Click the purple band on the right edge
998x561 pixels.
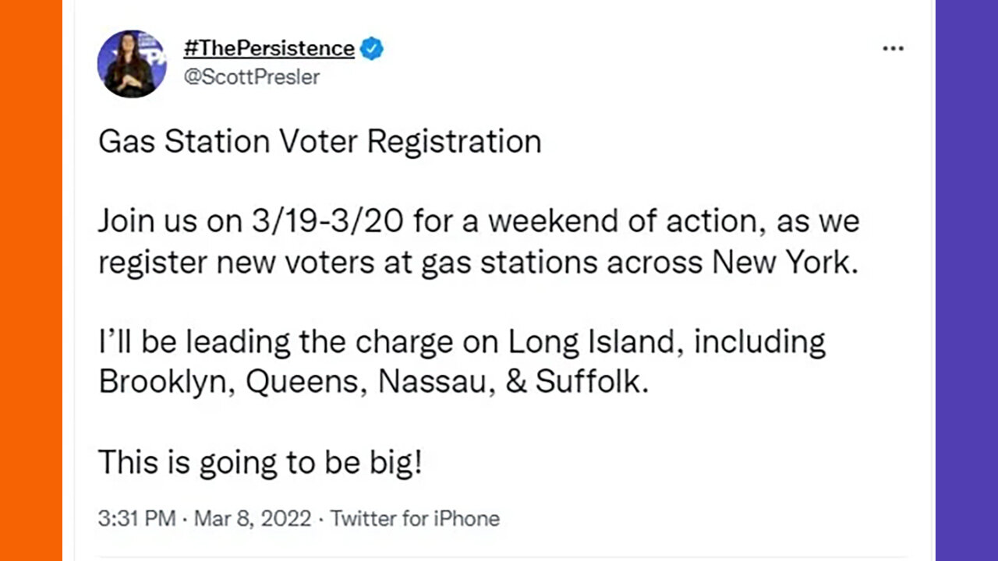pyautogui.click(x=967, y=280)
